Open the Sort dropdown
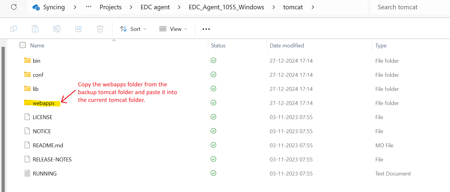The width and height of the screenshot is (450, 192). coord(133,29)
